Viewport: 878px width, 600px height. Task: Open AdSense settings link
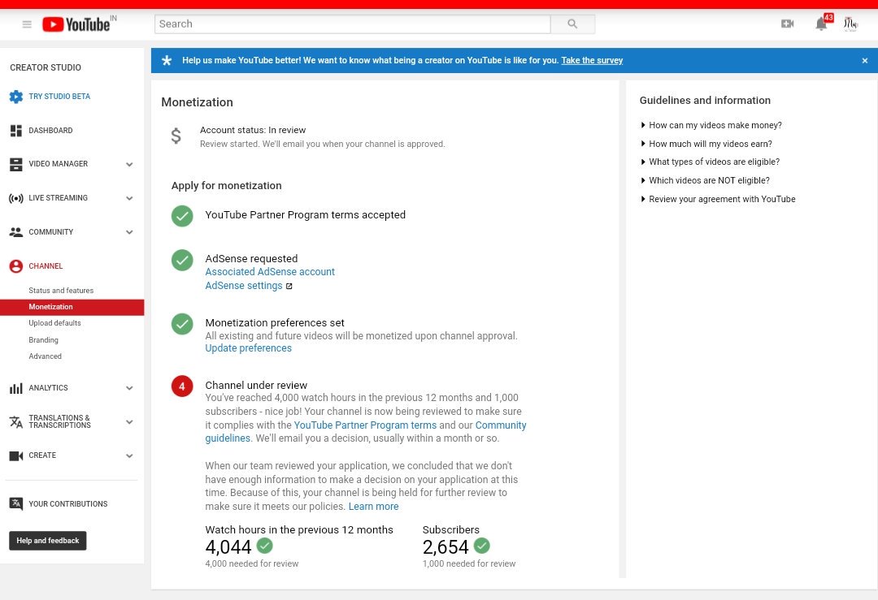244,286
